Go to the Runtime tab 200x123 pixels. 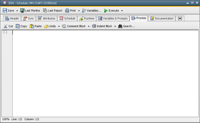click(87, 18)
